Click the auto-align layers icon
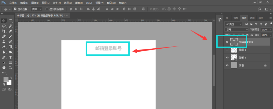Viewport: 273px width, 109px height. [144, 9]
